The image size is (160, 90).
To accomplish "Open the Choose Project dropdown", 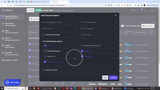I will [x=99, y=35].
